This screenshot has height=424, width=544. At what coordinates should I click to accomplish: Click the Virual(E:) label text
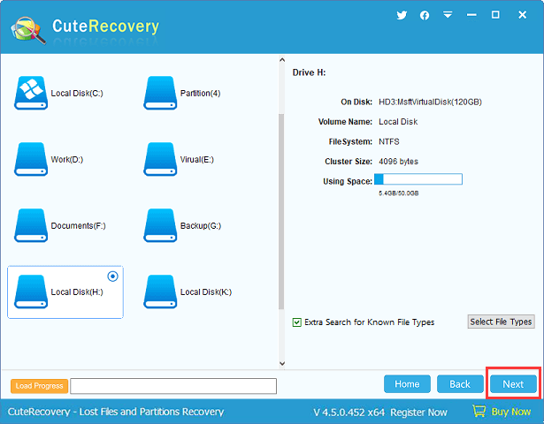pyautogui.click(x=197, y=159)
